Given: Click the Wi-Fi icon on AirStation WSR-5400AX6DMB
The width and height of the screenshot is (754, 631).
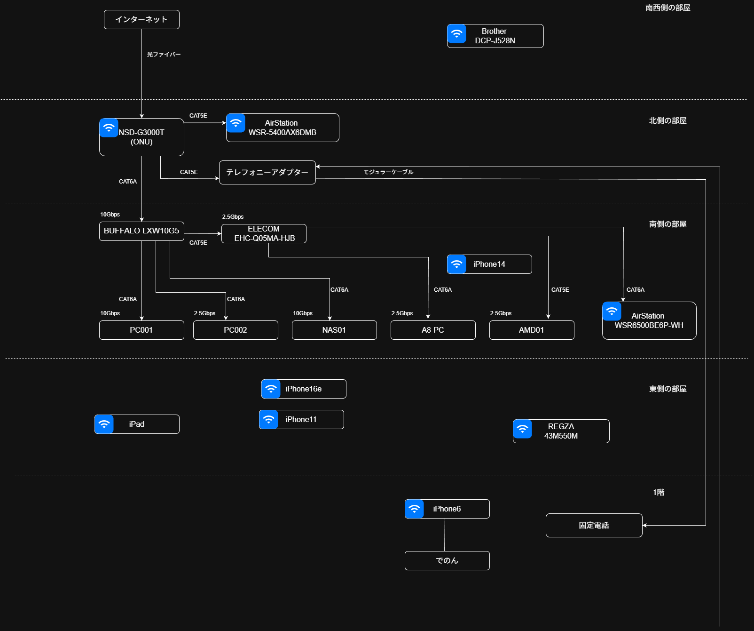Looking at the screenshot, I should pos(236,123).
